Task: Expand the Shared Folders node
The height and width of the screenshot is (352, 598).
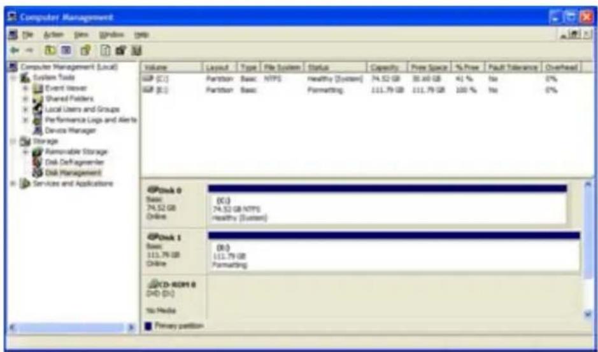Action: (25, 99)
